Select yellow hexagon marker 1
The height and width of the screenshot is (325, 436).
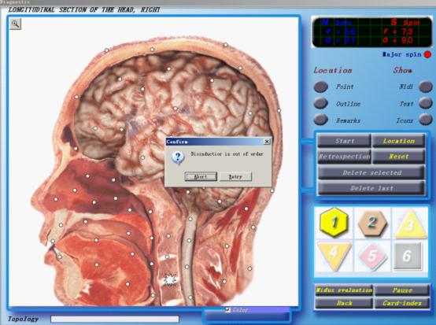(334, 222)
